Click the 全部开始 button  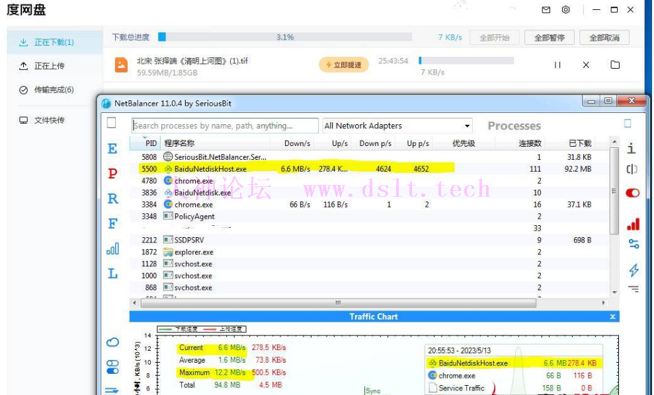(494, 38)
